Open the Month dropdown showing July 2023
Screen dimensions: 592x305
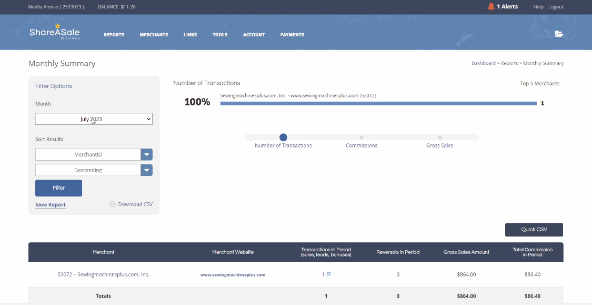(94, 119)
